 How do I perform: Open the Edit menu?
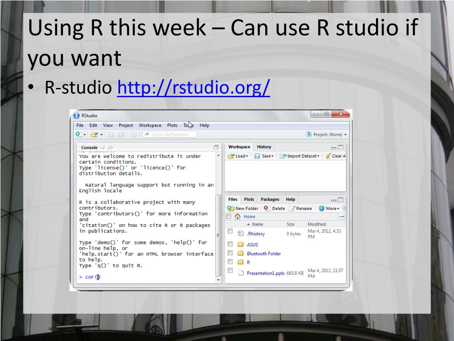(x=93, y=125)
